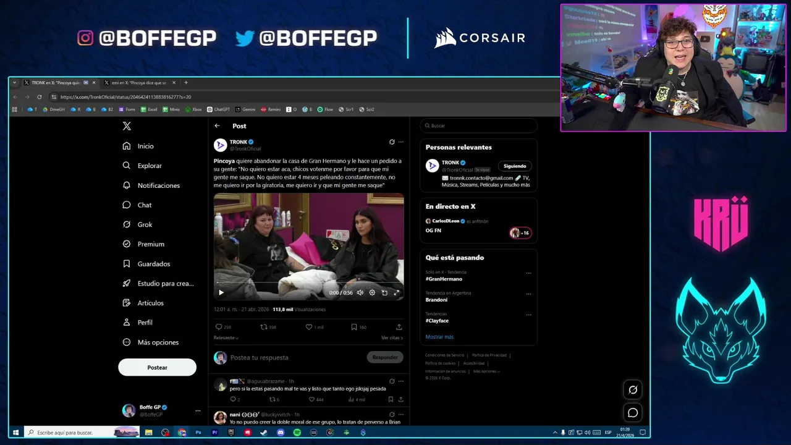Click the Postea tu respuesta field
791x445 pixels.
[x=297, y=358]
